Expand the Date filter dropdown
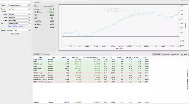Screen dimensions: 189x104 click(29, 17)
